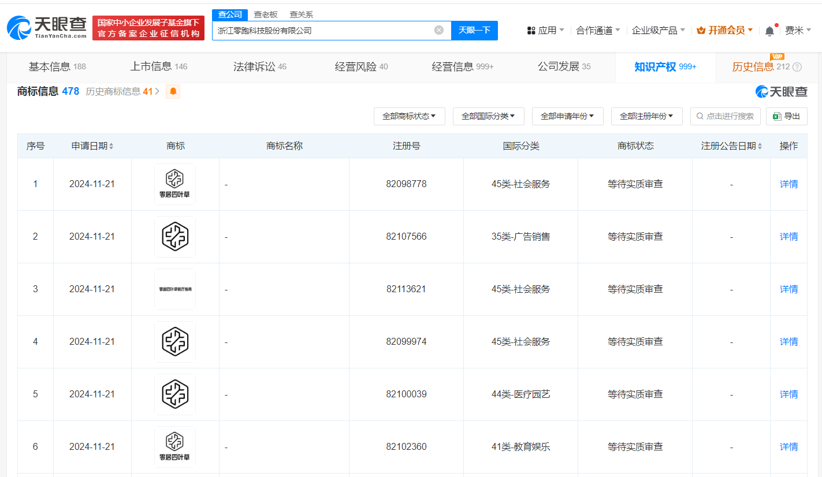Click the first row trademark thumbnail

tap(175, 184)
